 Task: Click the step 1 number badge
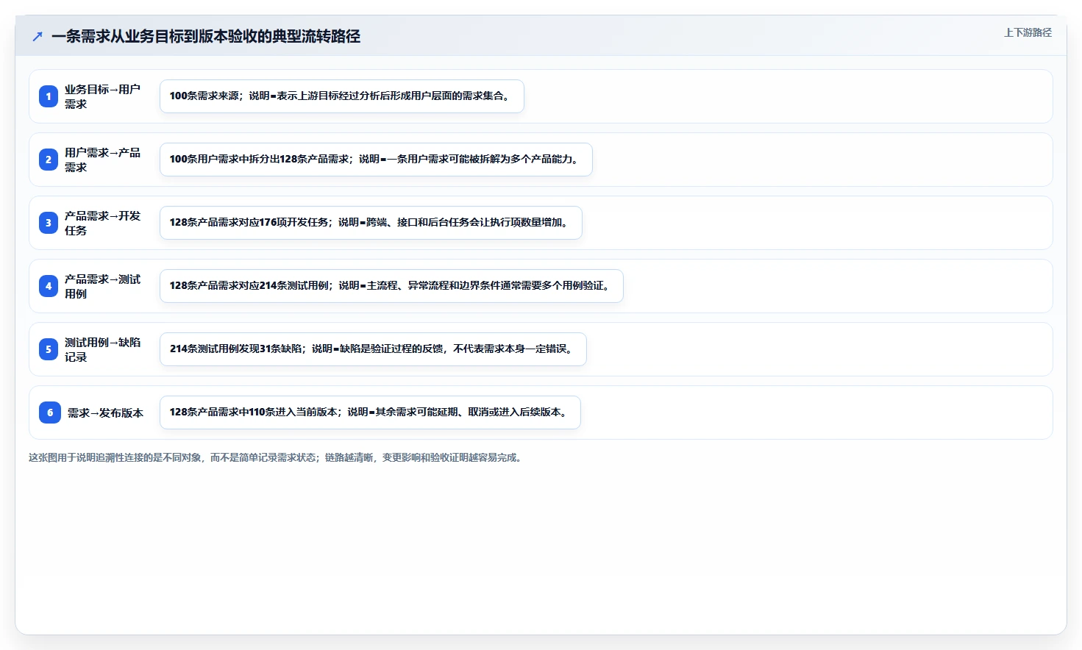click(x=49, y=96)
